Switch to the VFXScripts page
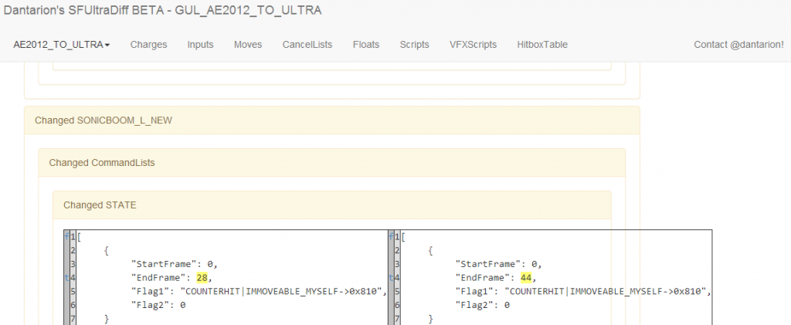The image size is (791, 325). click(473, 44)
